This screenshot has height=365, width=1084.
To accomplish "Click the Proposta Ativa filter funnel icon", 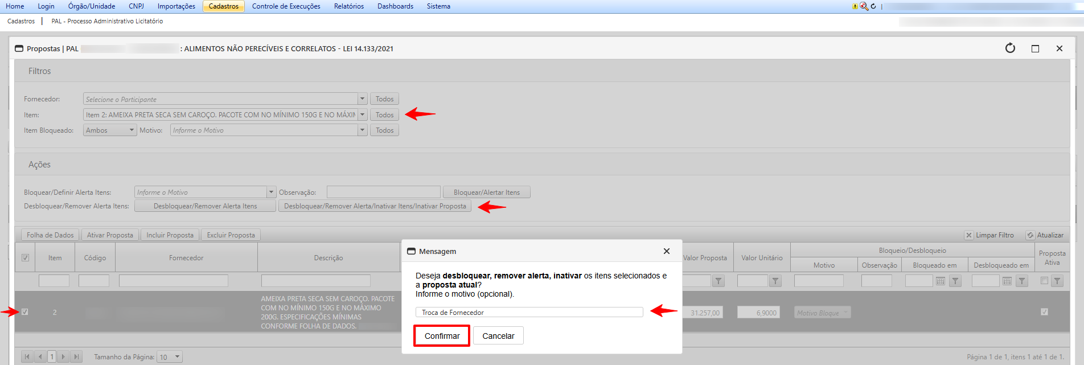I will 1057,281.
